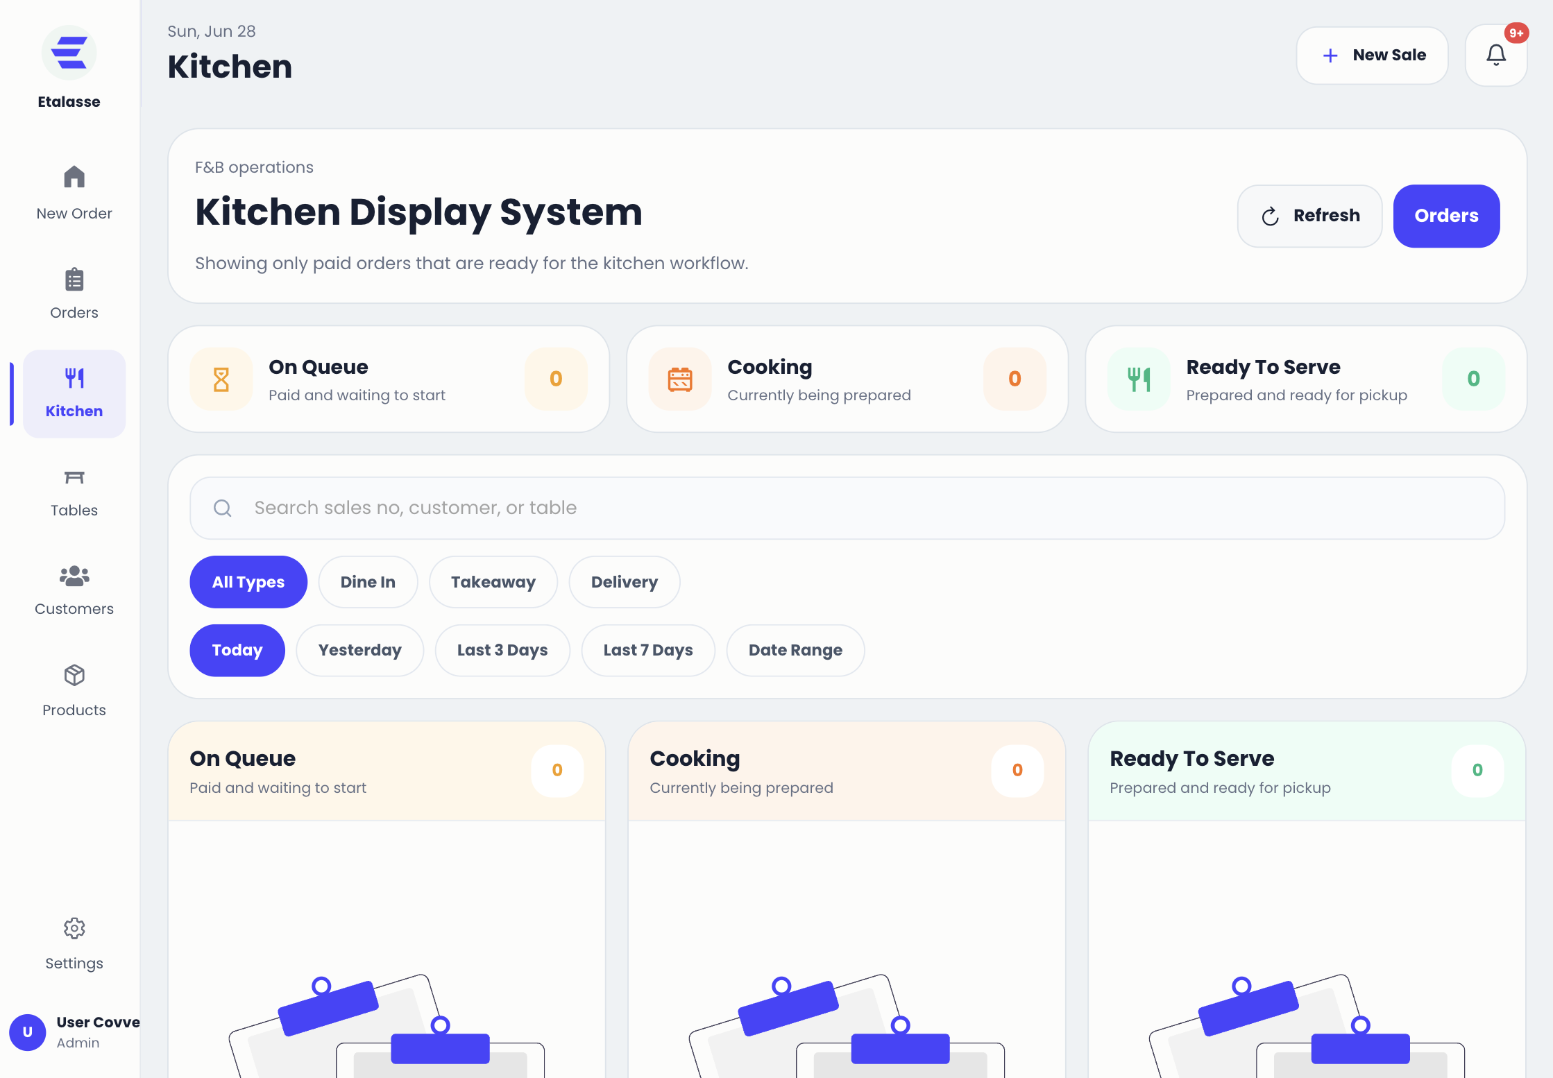Click the search magnifier icon

click(223, 508)
